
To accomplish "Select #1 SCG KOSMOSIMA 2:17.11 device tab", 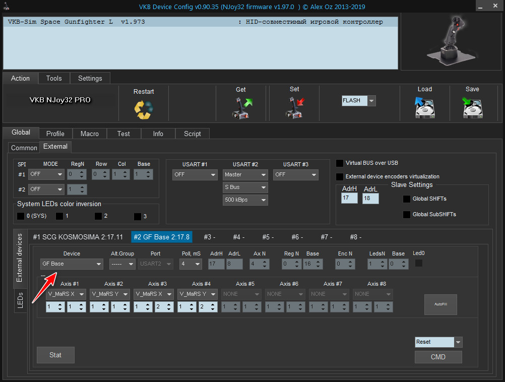I will pos(78,237).
